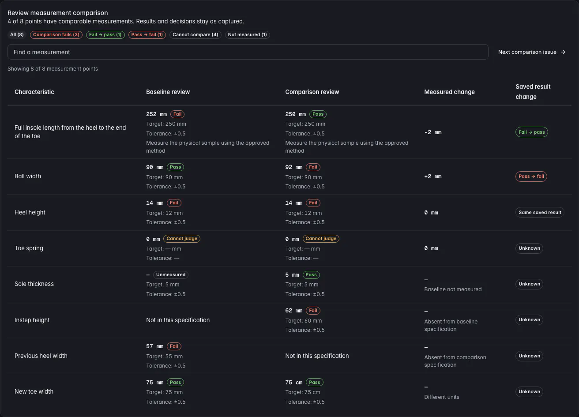579x417 pixels.
Task: Click the Baseline not measured note
Action: pos(453,289)
